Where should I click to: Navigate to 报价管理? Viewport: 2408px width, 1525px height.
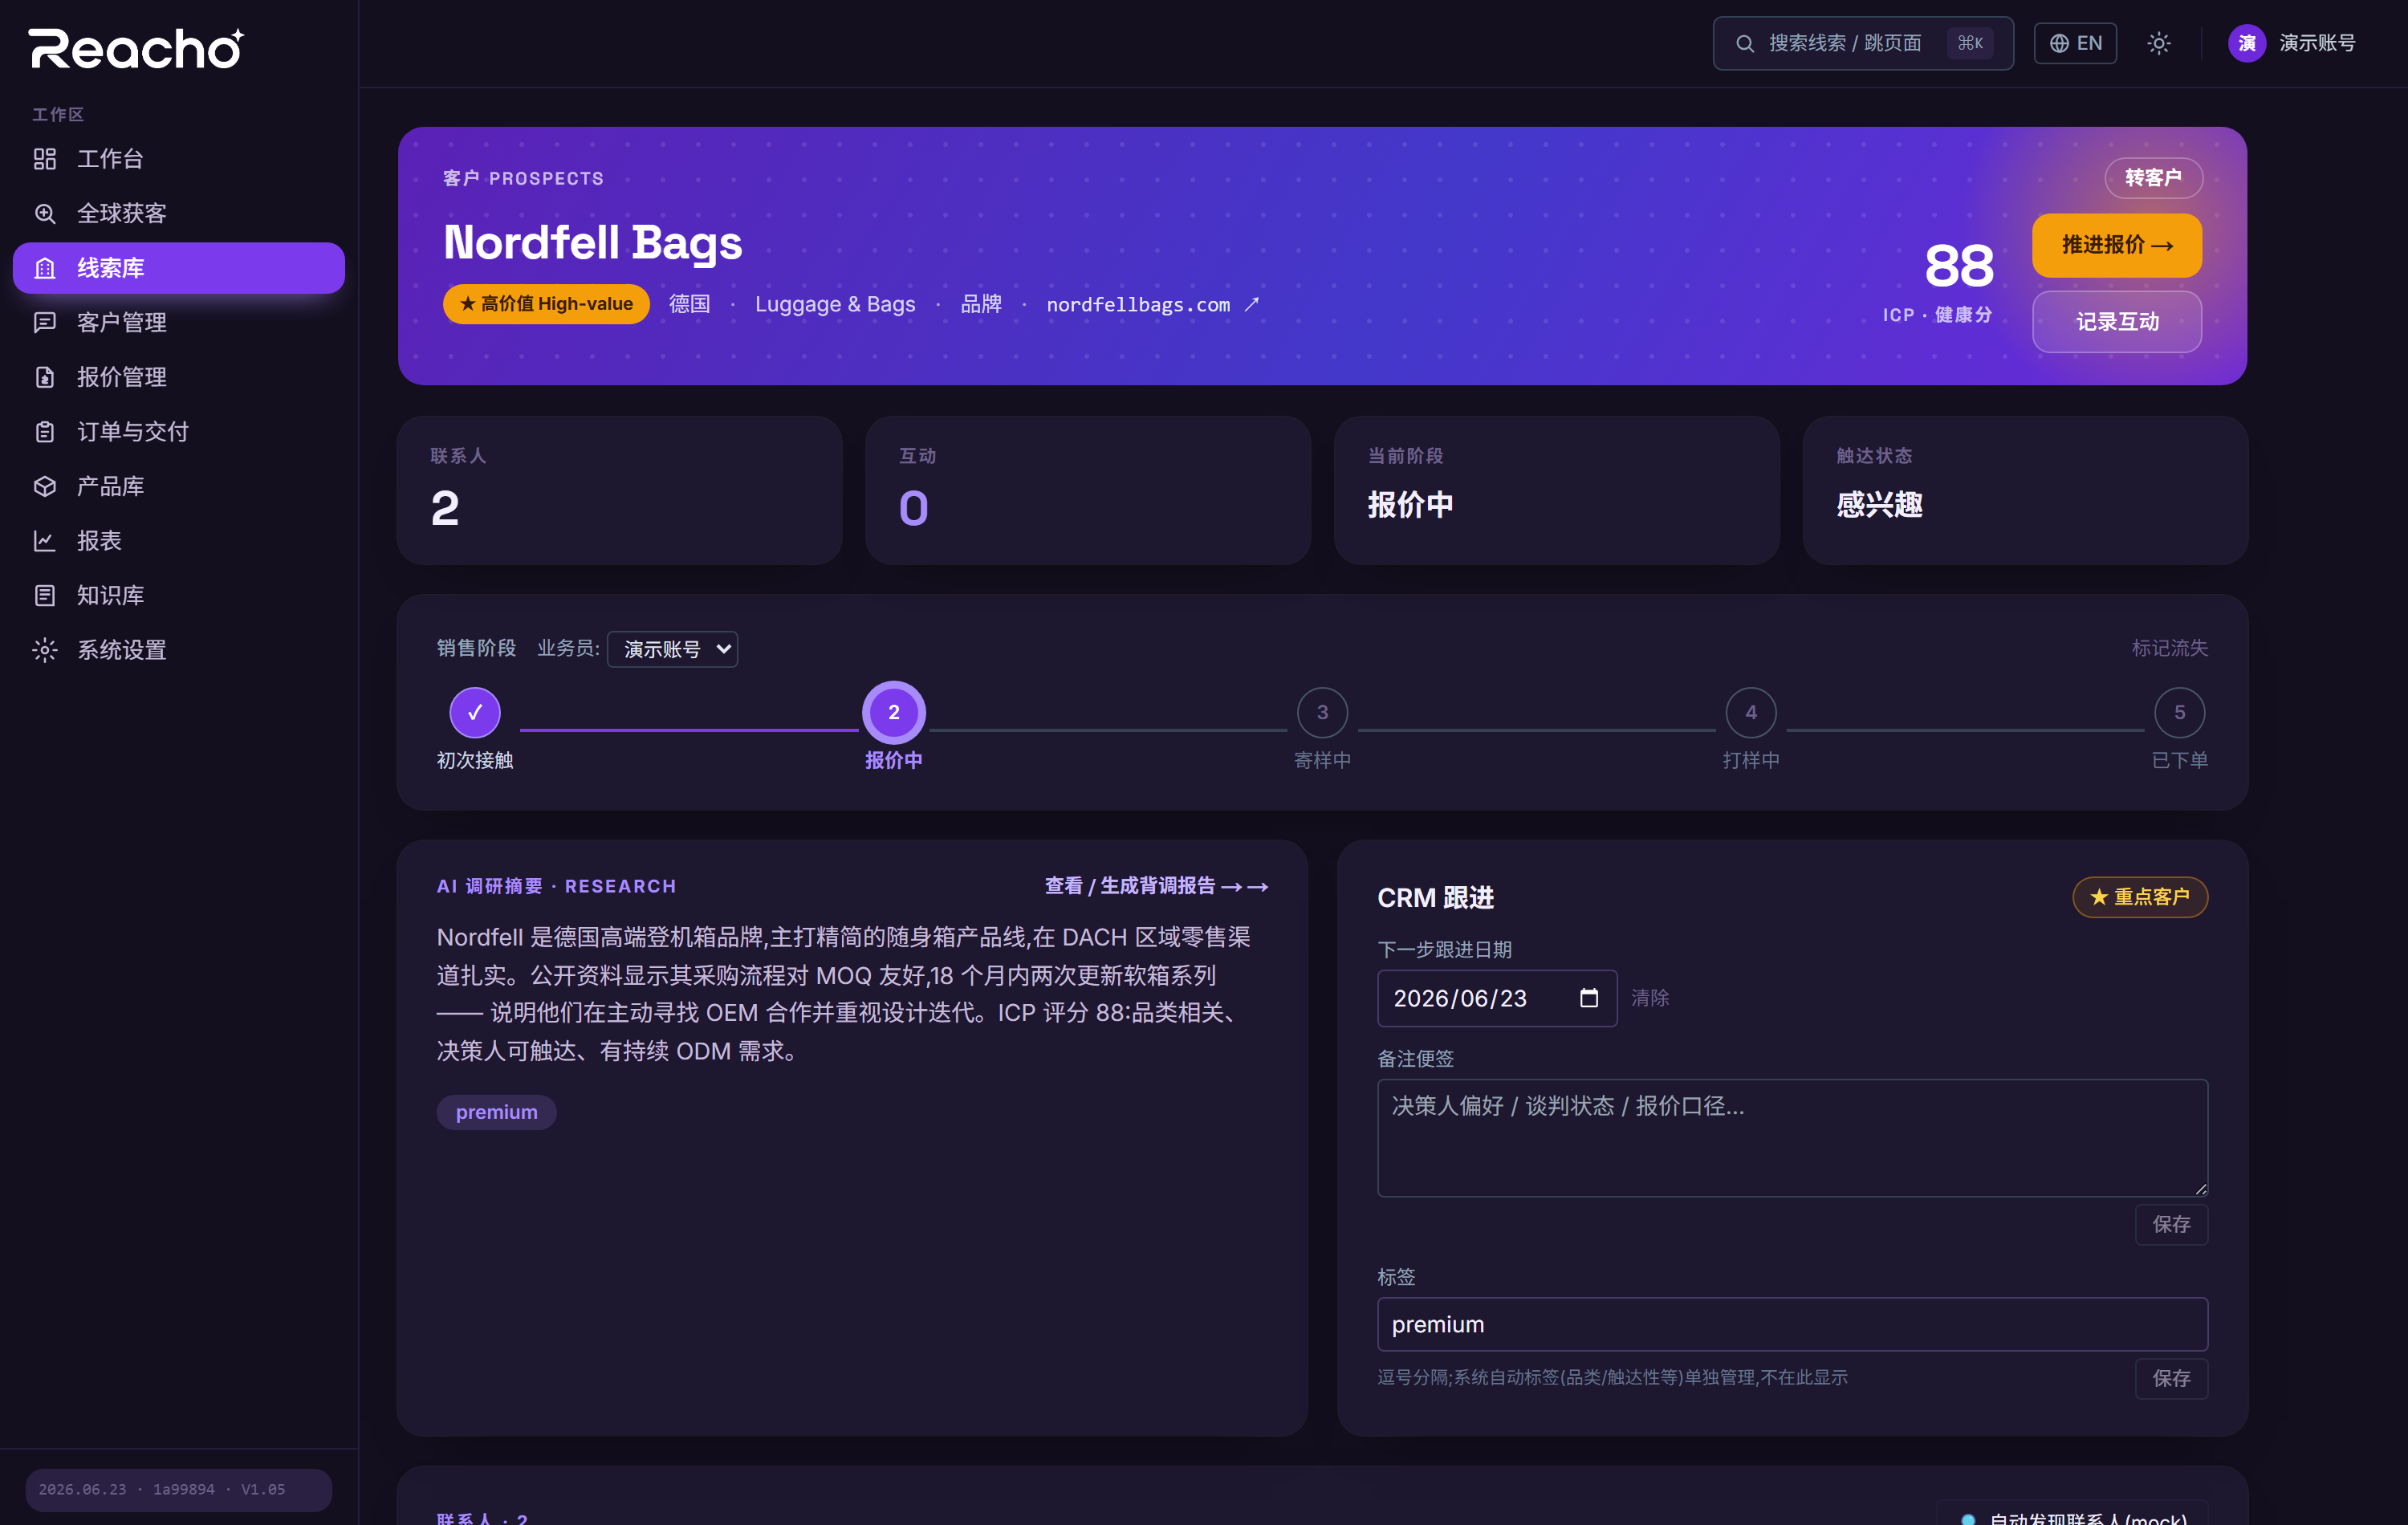[x=179, y=377]
